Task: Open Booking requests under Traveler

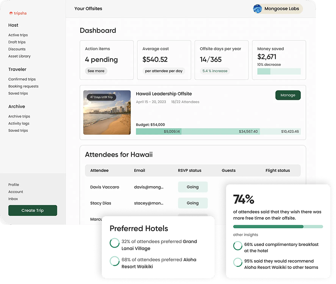Action: [23, 86]
